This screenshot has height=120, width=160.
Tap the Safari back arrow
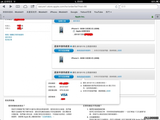[x=4, y=6]
